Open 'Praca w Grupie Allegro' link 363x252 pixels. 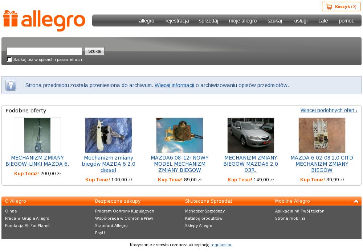click(x=27, y=219)
